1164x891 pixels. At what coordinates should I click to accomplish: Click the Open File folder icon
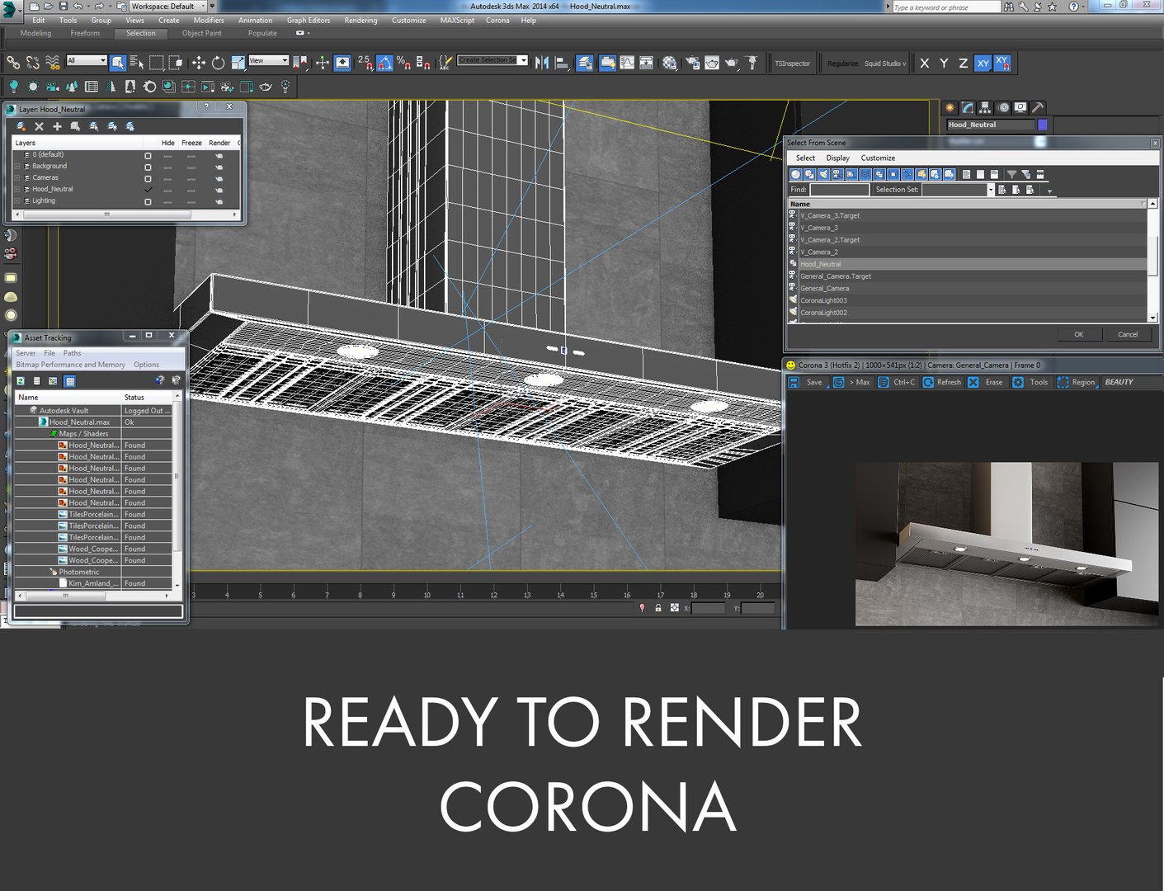pyautogui.click(x=49, y=6)
